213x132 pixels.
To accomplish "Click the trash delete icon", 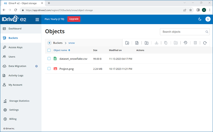I will (195, 43).
